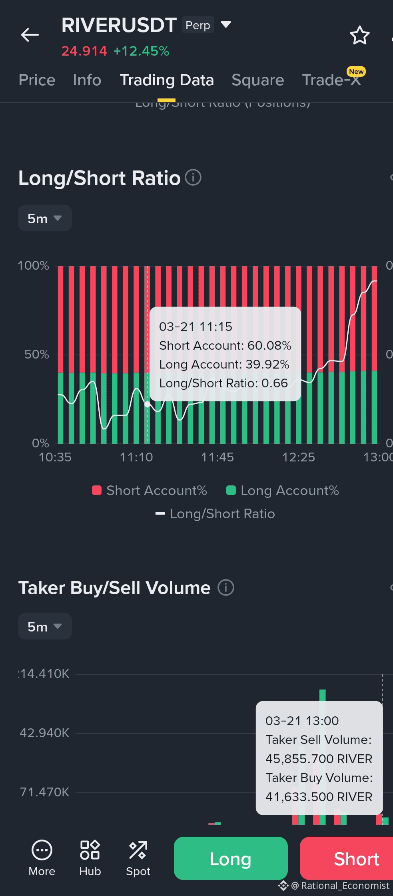Toggle Long/Short Ratio line legend

[215, 513]
